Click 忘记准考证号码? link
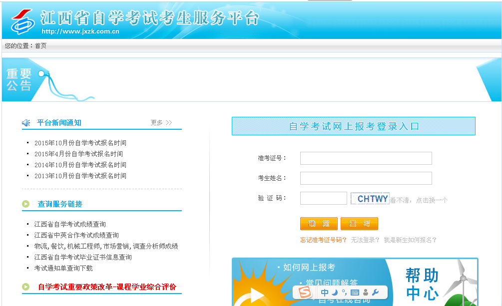 point(323,240)
